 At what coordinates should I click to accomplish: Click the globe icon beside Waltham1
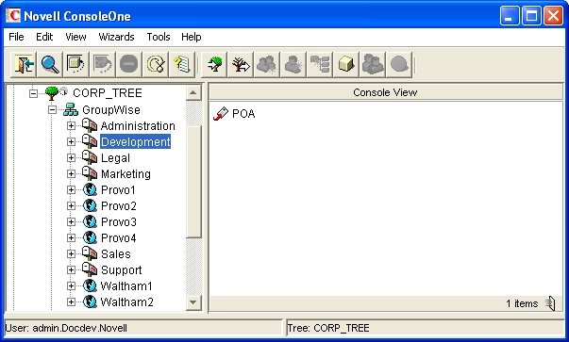pos(90,285)
